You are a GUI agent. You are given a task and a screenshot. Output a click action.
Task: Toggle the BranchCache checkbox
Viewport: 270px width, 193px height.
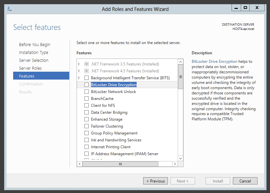point(87,99)
